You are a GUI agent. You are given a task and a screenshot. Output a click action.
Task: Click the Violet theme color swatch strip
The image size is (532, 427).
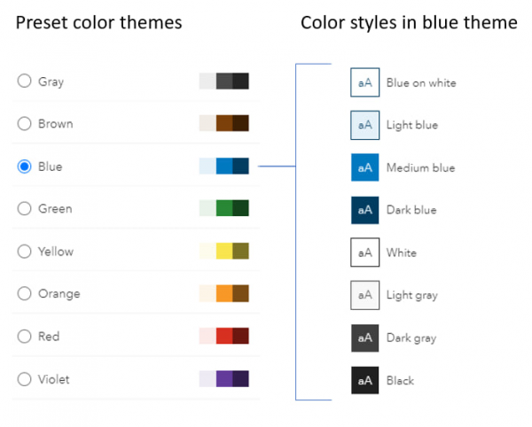[x=224, y=379]
